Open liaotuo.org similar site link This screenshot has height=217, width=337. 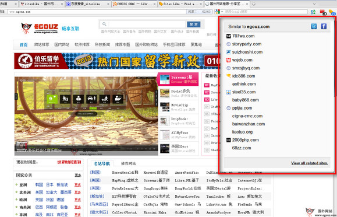[x=242, y=132]
